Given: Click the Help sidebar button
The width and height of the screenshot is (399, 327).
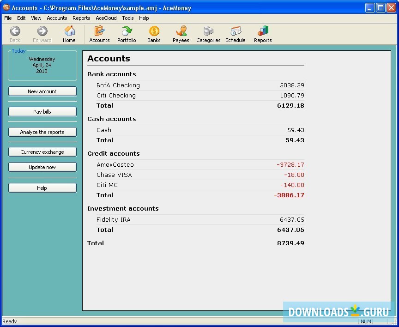Looking at the screenshot, I should 42,188.
